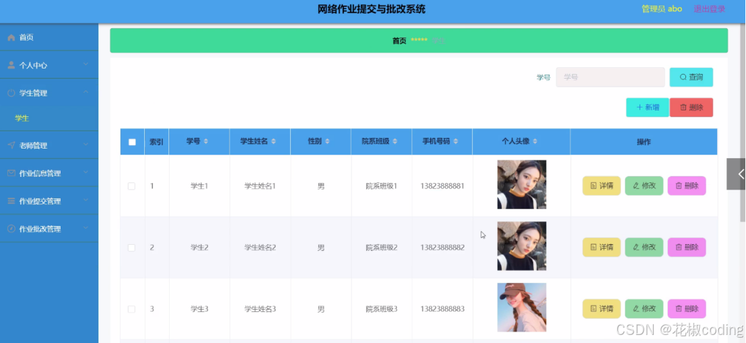Open avatar thumbnail of 学生3
746x343 pixels.
point(522,307)
